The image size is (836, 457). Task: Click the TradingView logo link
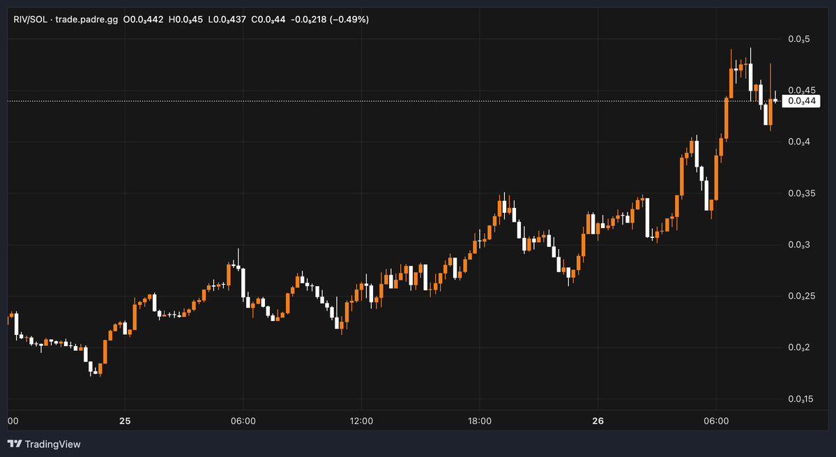(x=44, y=444)
